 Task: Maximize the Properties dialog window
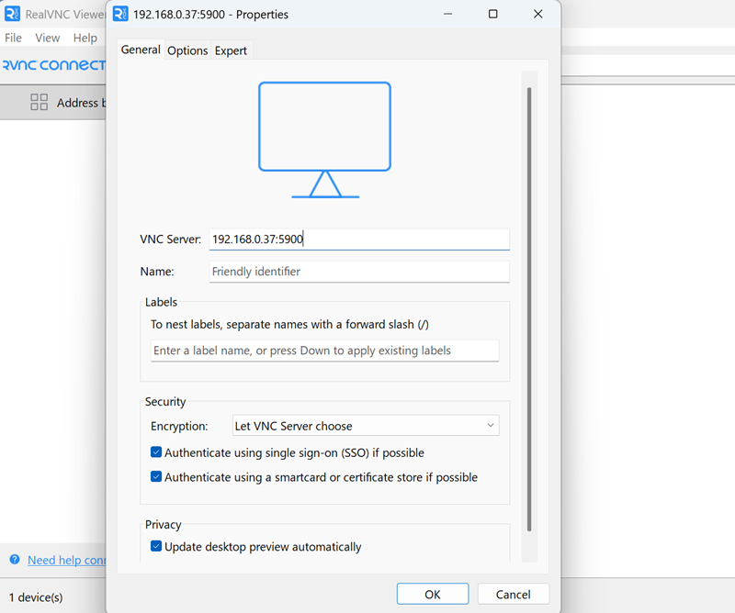pos(492,14)
